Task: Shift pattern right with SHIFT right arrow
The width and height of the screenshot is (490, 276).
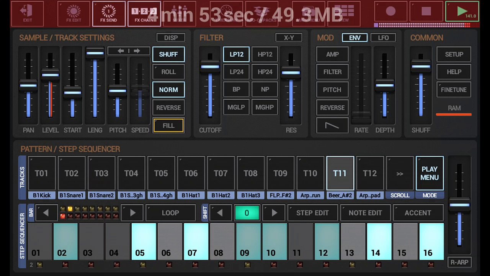Action: pyautogui.click(x=274, y=213)
